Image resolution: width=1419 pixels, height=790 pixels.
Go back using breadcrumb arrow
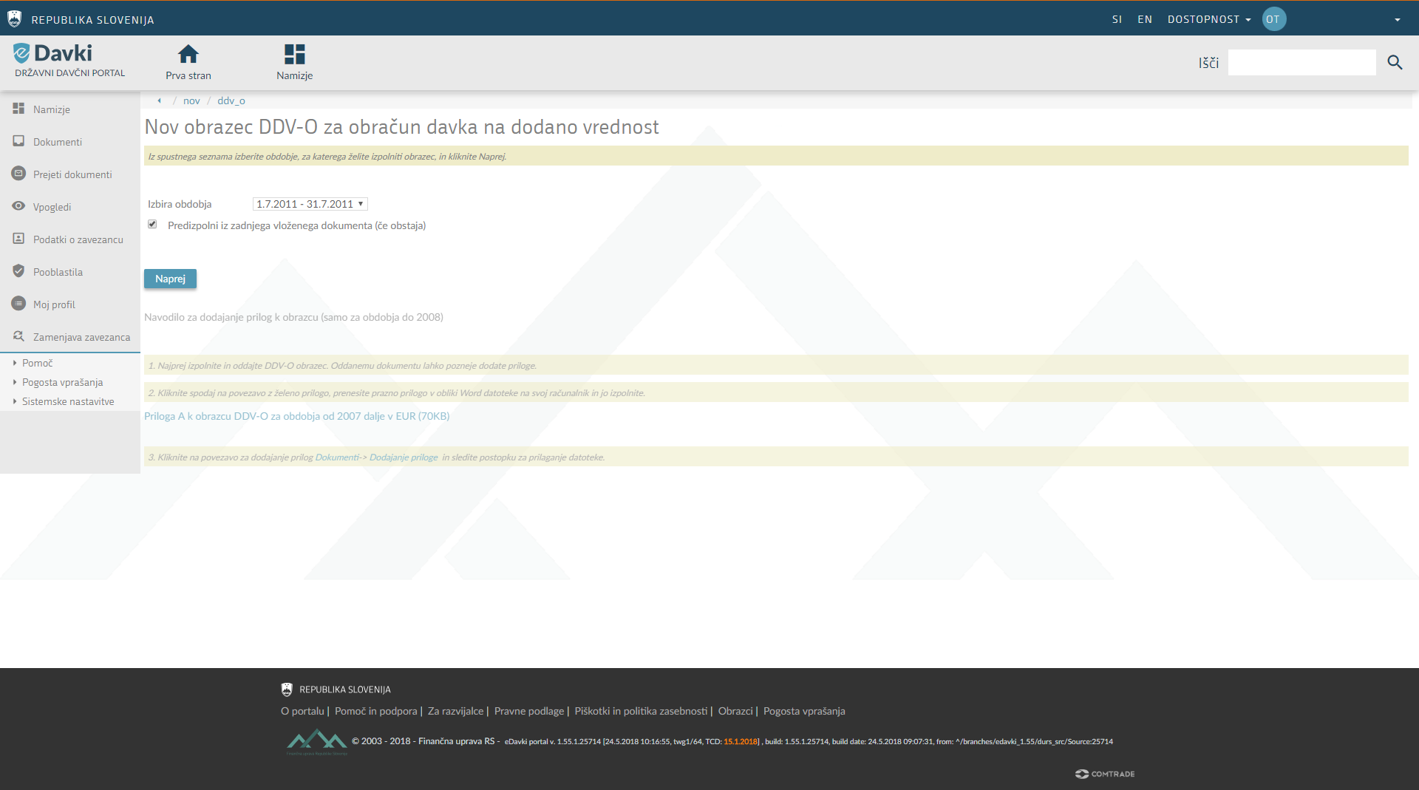[159, 101]
